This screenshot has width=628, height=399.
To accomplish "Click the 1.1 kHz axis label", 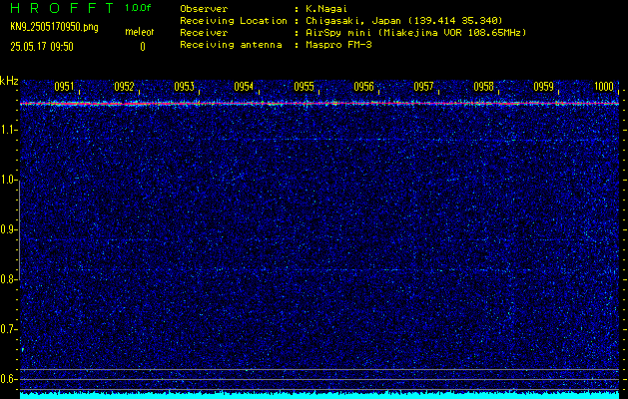I will [8, 130].
